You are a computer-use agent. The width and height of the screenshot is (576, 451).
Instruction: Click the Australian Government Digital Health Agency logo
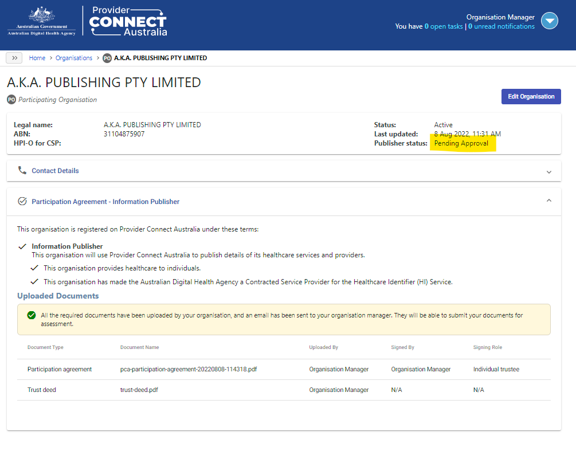(x=41, y=21)
